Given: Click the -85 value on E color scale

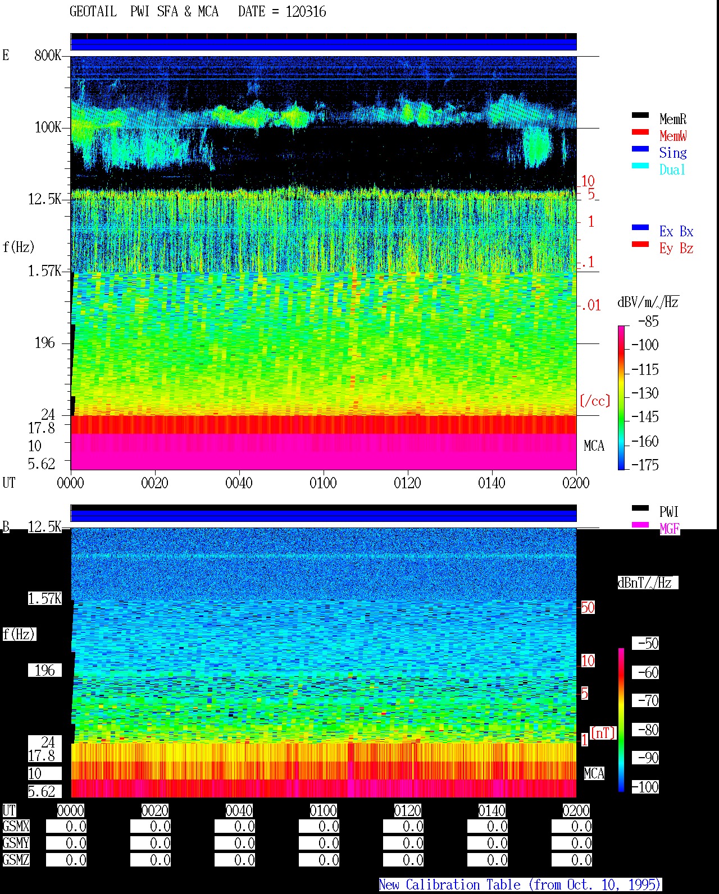Looking at the screenshot, I should (648, 322).
